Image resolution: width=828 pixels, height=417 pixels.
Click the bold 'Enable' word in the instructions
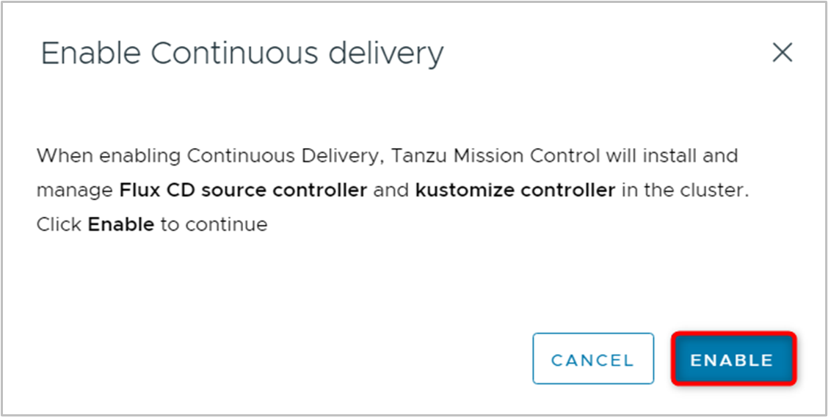(121, 224)
